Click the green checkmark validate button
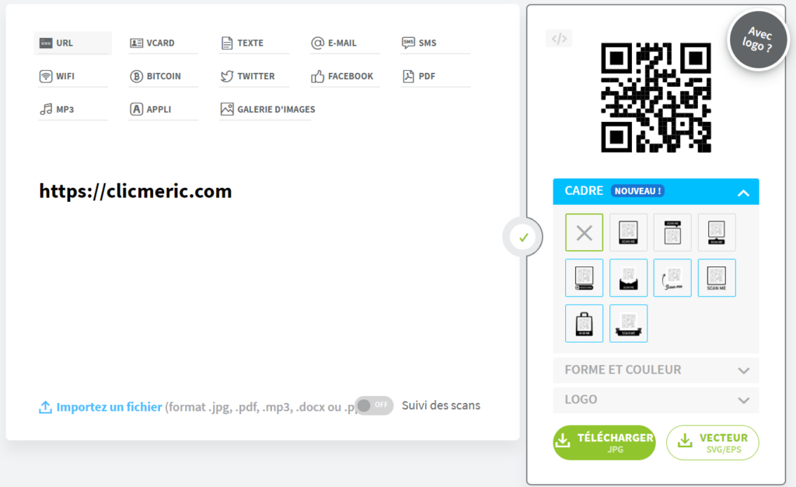This screenshot has width=796, height=487. click(523, 237)
